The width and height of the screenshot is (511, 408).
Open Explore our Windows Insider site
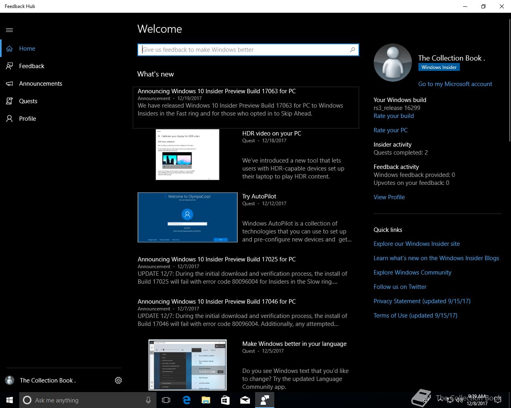click(x=417, y=244)
